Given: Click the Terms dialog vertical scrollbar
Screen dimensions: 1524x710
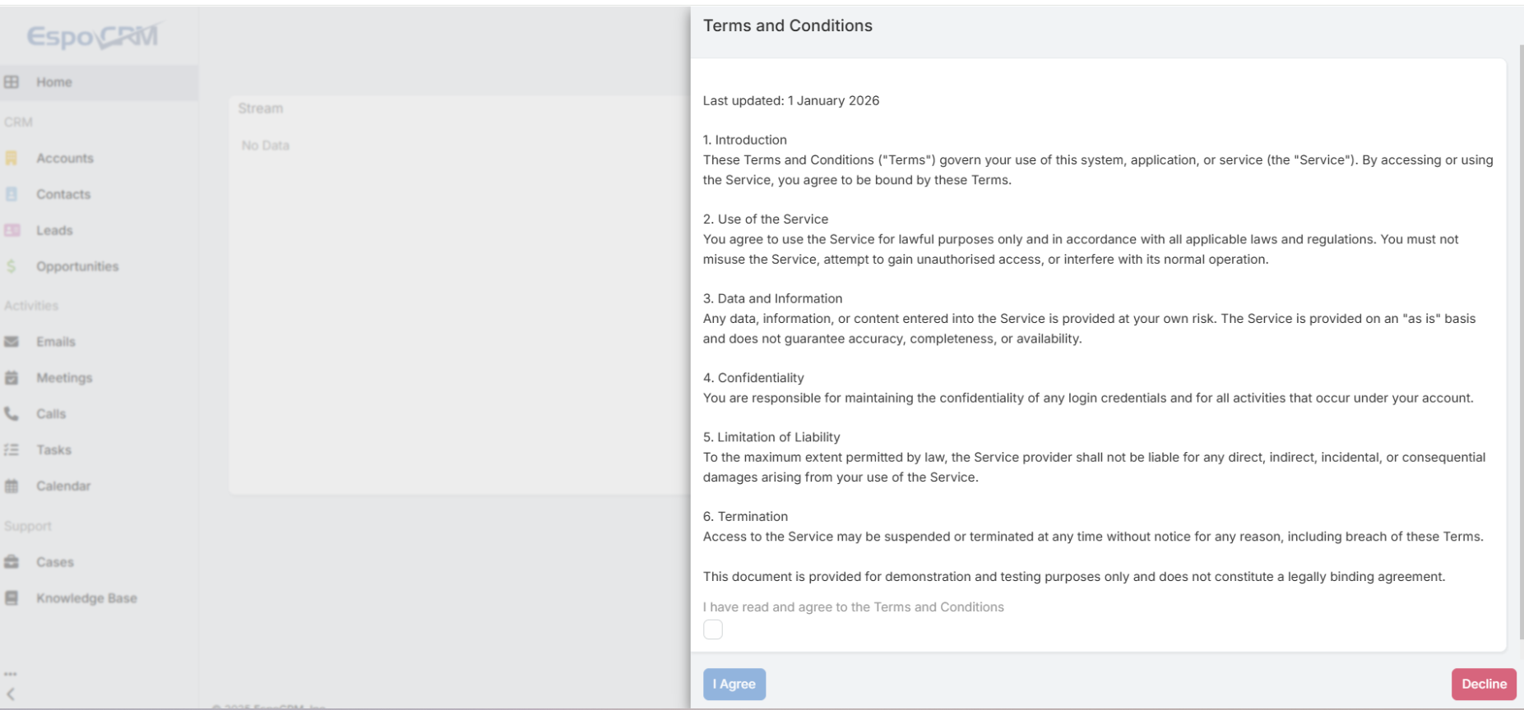Looking at the screenshot, I should point(1520,329).
